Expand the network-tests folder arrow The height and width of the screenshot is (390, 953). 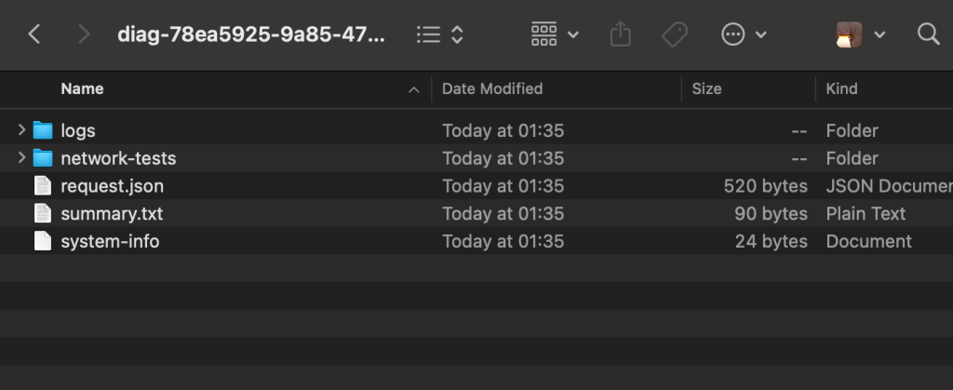coord(21,158)
